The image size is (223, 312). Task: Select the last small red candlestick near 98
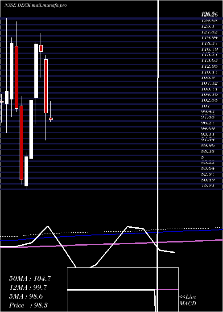tap(51, 119)
